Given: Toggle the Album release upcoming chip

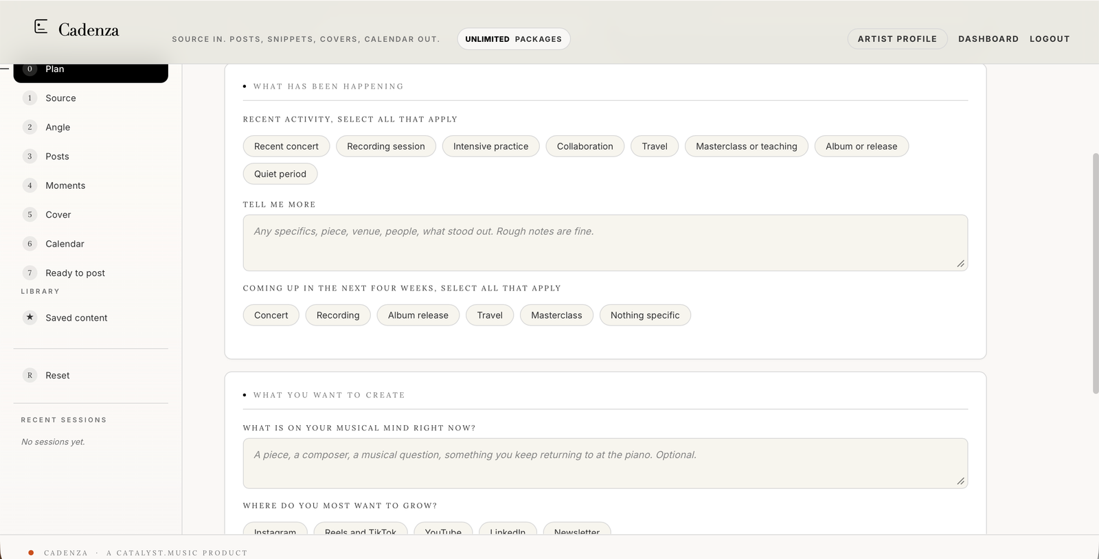Looking at the screenshot, I should [418, 315].
